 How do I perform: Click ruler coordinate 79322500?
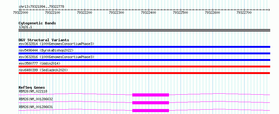tap(181, 12)
